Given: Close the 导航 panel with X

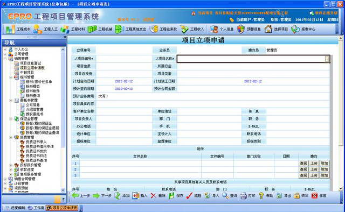Looking at the screenshot, I should [65, 37].
